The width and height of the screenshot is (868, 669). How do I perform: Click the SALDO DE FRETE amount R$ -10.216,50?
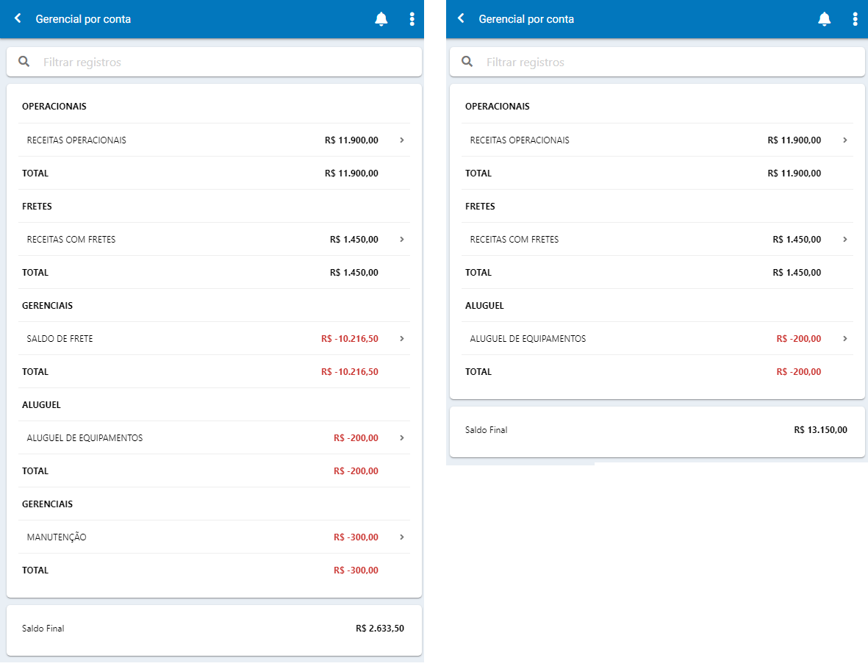click(350, 338)
